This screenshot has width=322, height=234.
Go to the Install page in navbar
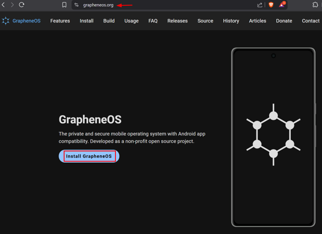86,21
